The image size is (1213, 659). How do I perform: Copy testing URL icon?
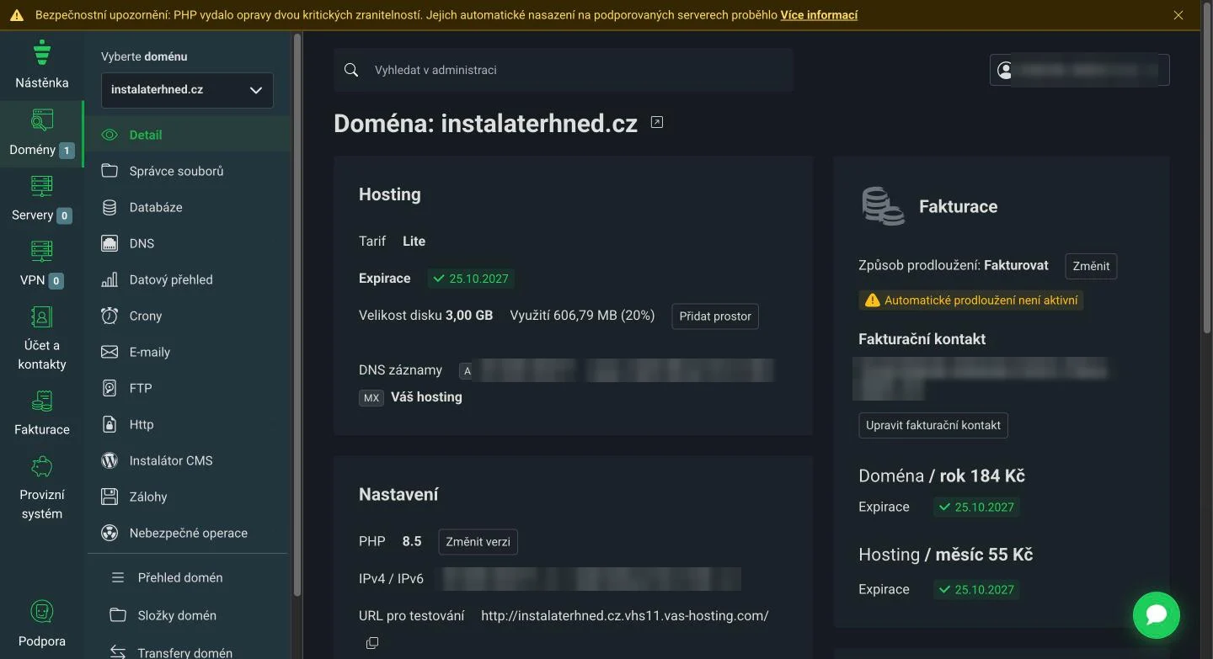pos(371,643)
